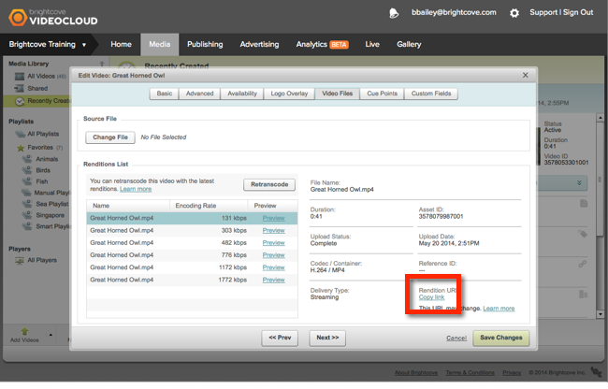Click the Birds playlist icon
Image resolution: width=608 pixels, height=389 pixels.
(x=27, y=170)
